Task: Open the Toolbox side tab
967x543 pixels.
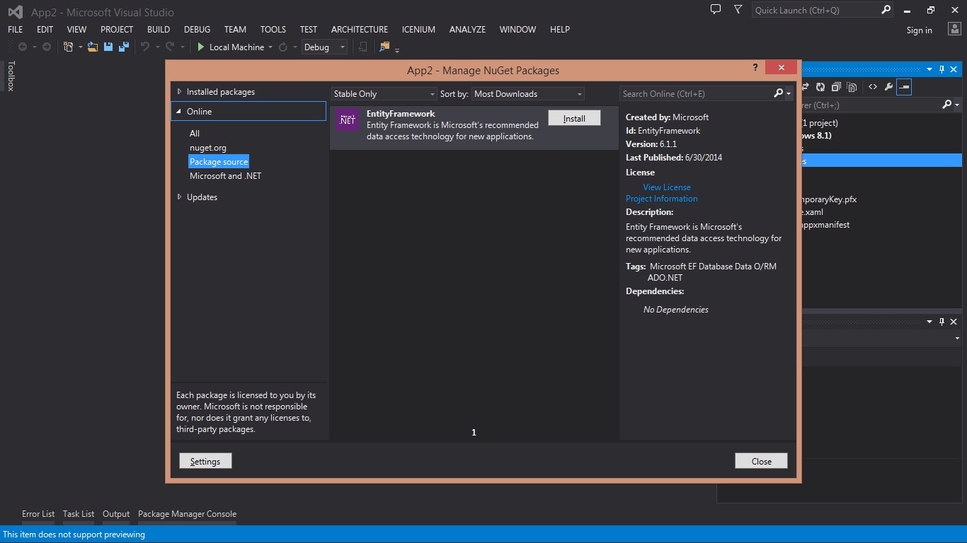Action: pos(11,76)
